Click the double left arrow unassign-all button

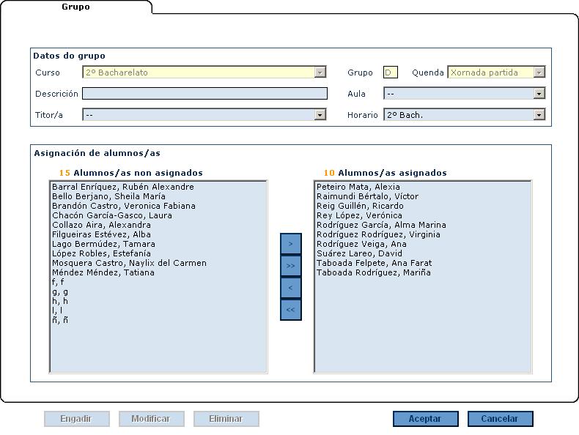(x=290, y=310)
